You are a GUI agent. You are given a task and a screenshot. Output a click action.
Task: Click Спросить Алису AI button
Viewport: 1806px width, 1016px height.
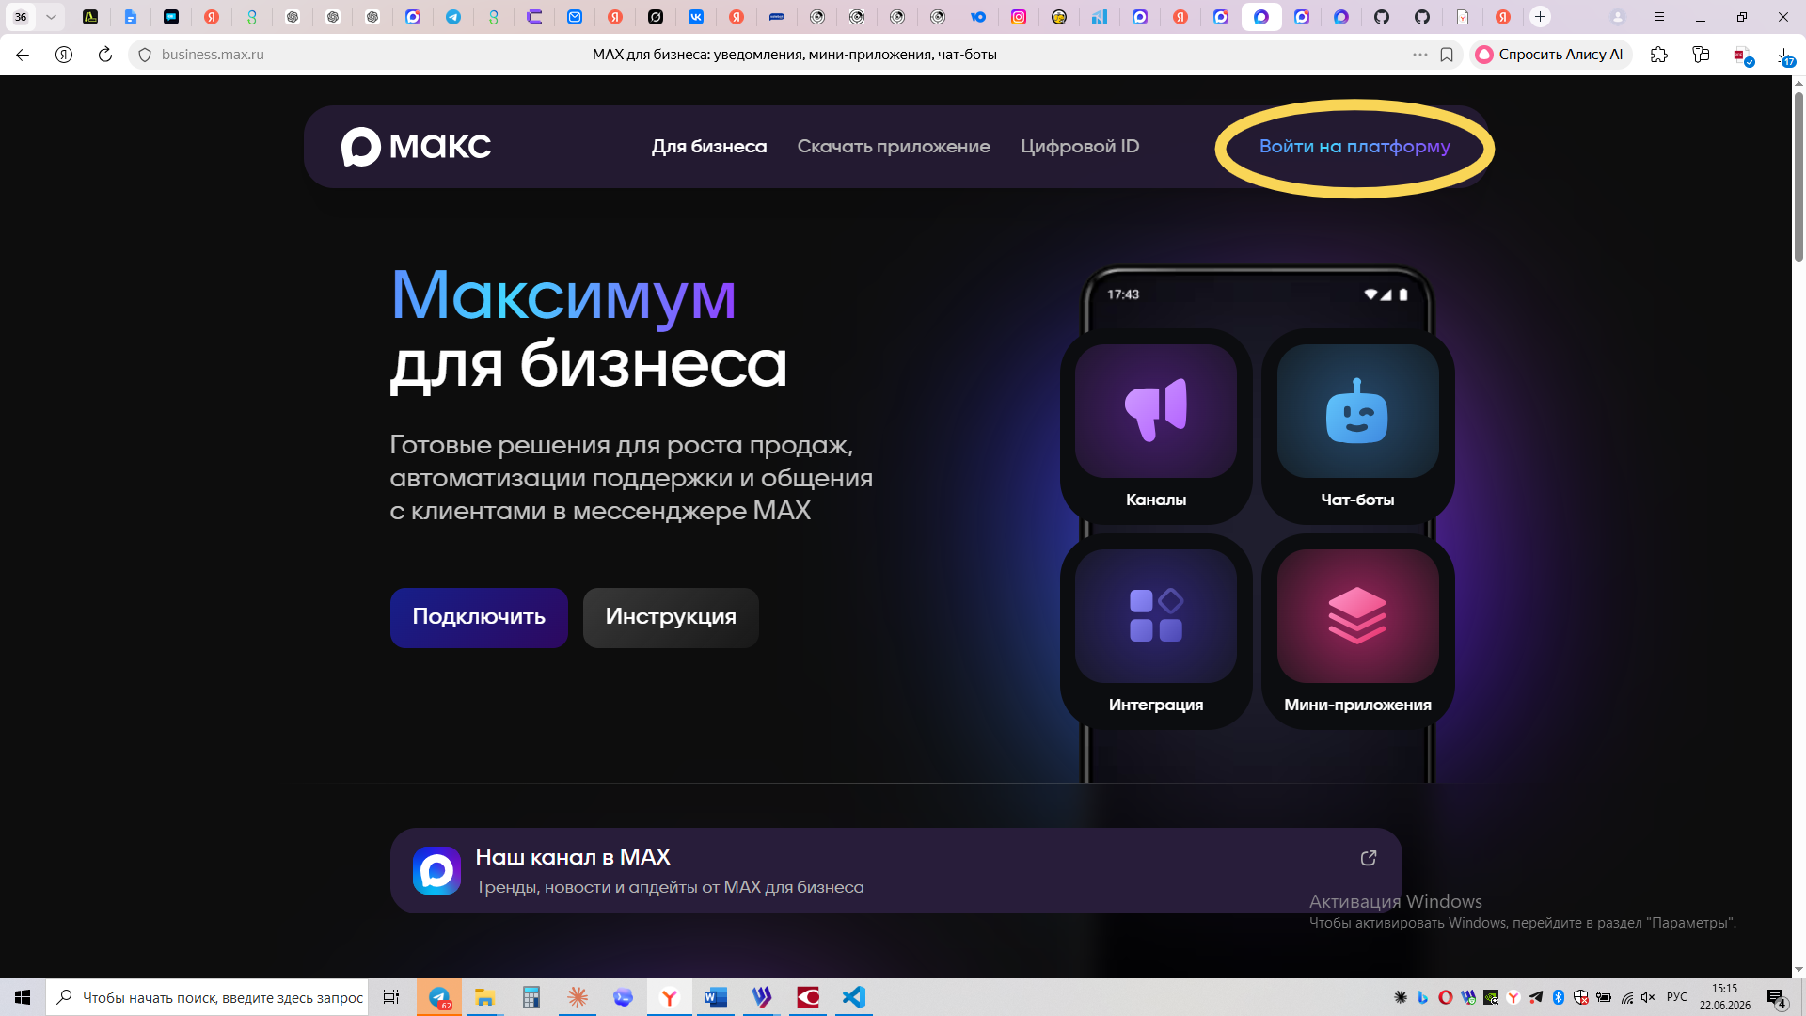coord(1549,55)
